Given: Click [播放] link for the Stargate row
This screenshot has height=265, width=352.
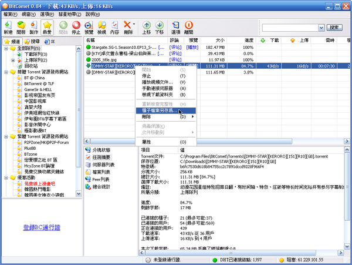Looking at the screenshot, I should pos(192,48).
